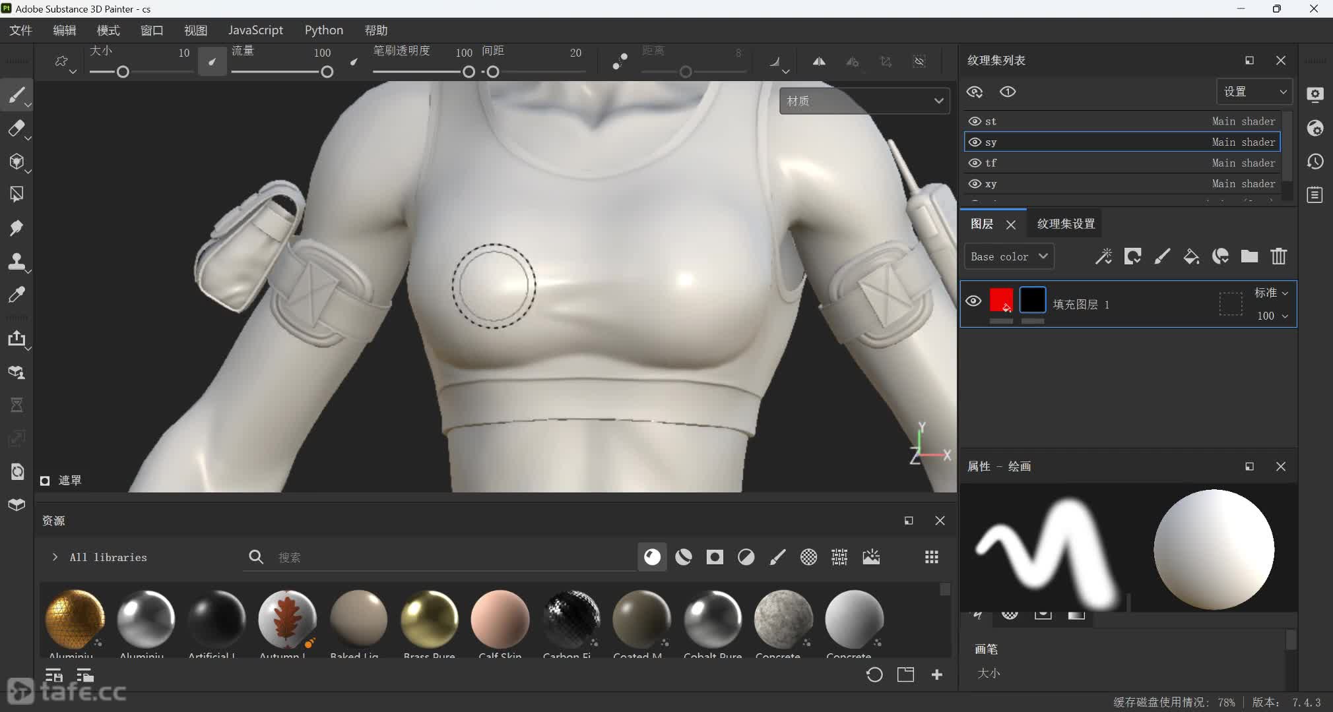Select the red fill layer color swatch

pyautogui.click(x=1001, y=300)
